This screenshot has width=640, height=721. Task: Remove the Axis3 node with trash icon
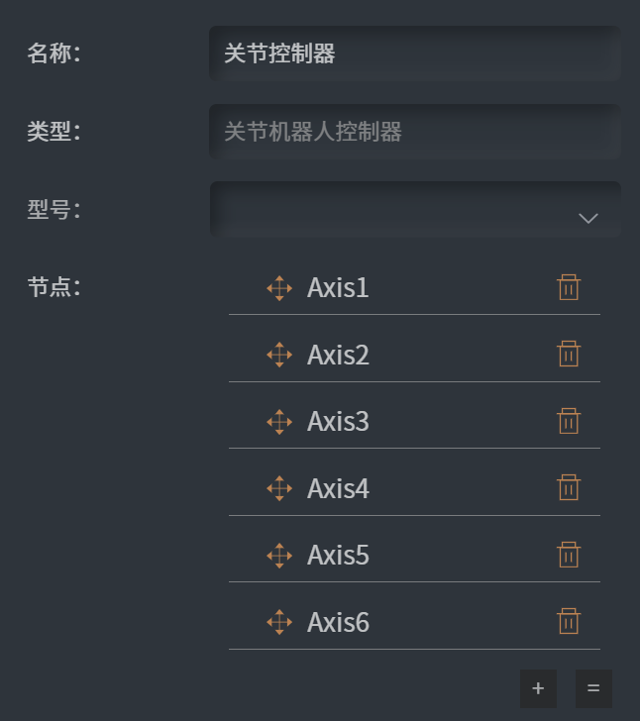click(x=569, y=421)
